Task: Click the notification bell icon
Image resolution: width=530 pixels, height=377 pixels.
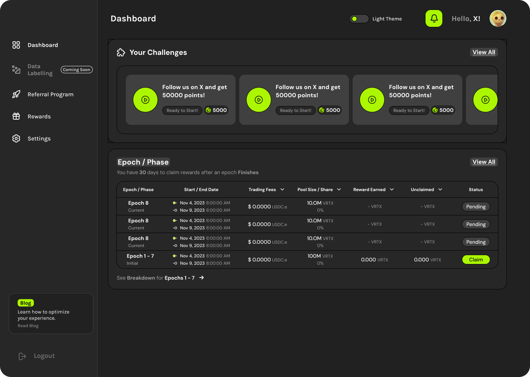Action: click(434, 18)
